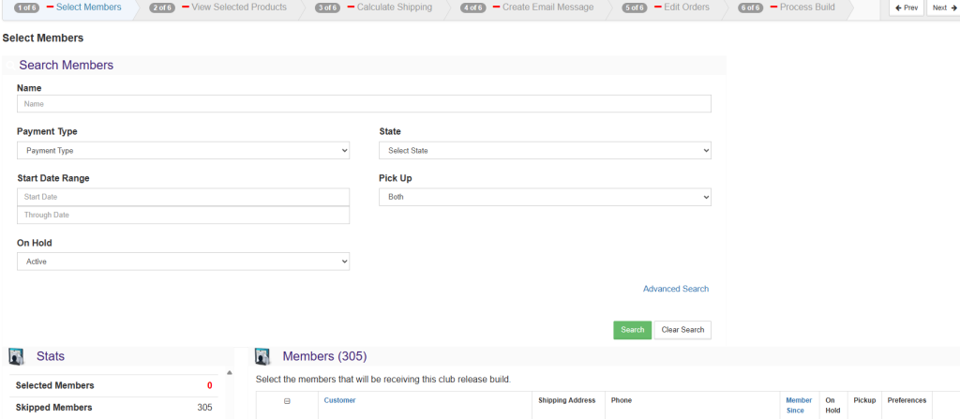Open the On Hold dropdown
Viewport: 960px width, 419px height.
pos(183,262)
